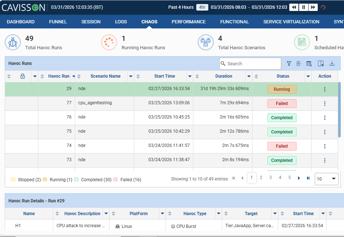Click the calendar search icon beside the filter
The width and height of the screenshot is (344, 237).
[x=309, y=63]
